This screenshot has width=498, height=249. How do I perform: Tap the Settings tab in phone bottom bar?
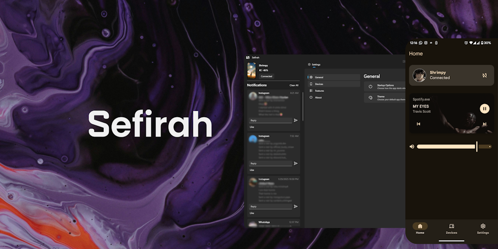(483, 229)
